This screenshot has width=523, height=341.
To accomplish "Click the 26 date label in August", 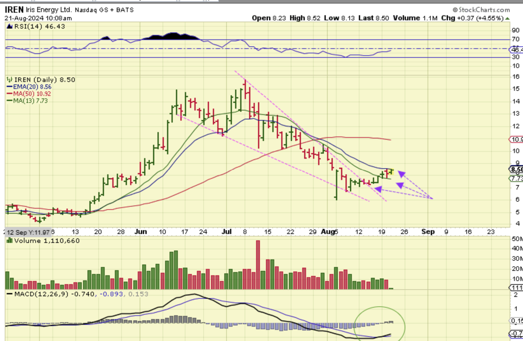I will 404,232.
